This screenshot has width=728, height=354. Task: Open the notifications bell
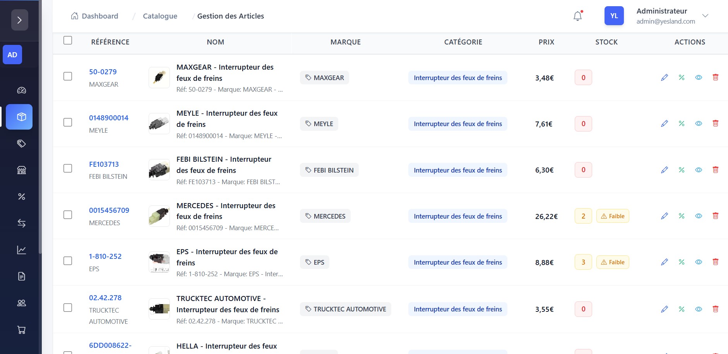pos(577,16)
